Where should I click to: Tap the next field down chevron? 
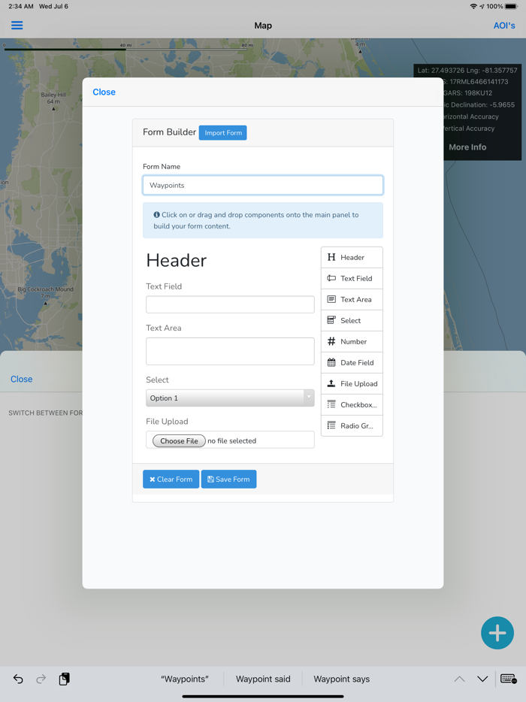pyautogui.click(x=482, y=679)
